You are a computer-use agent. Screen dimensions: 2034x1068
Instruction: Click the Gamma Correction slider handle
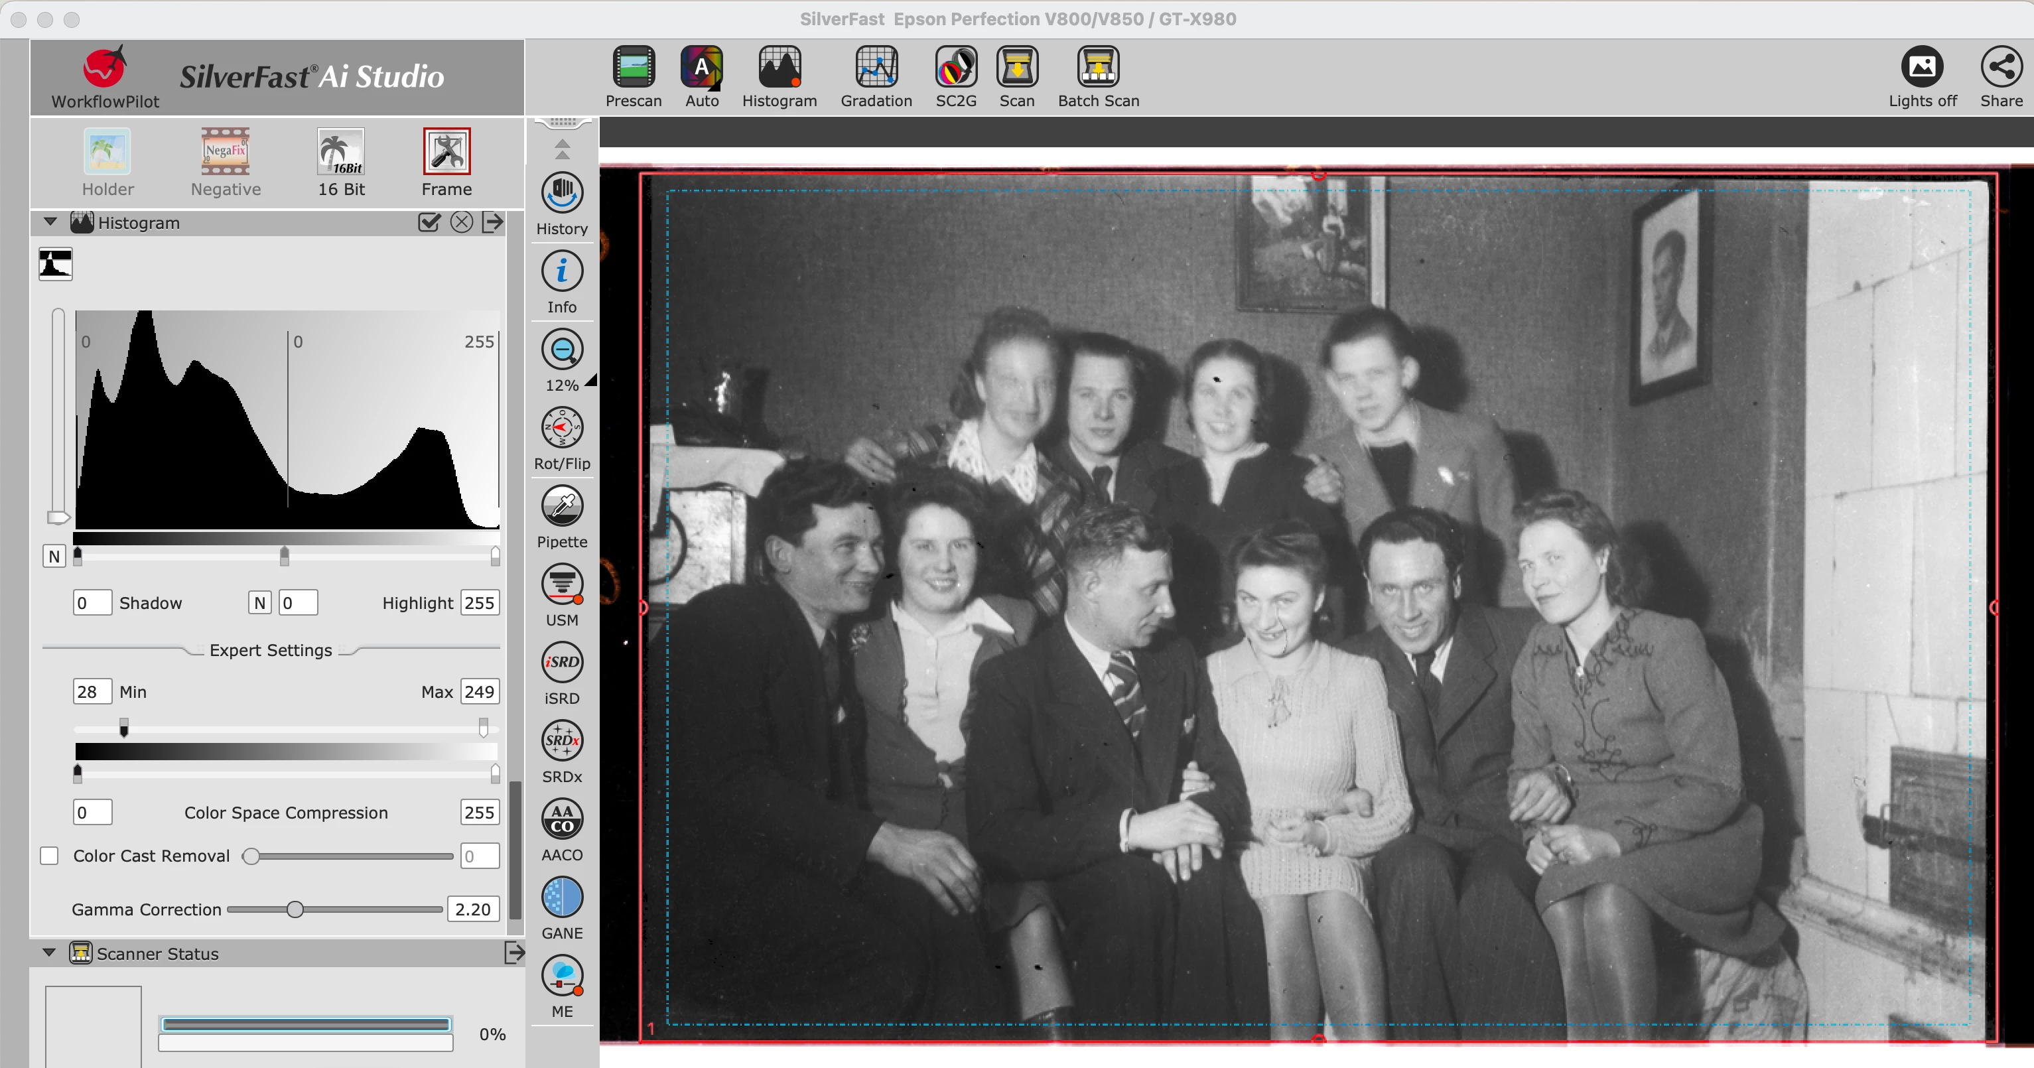click(295, 909)
